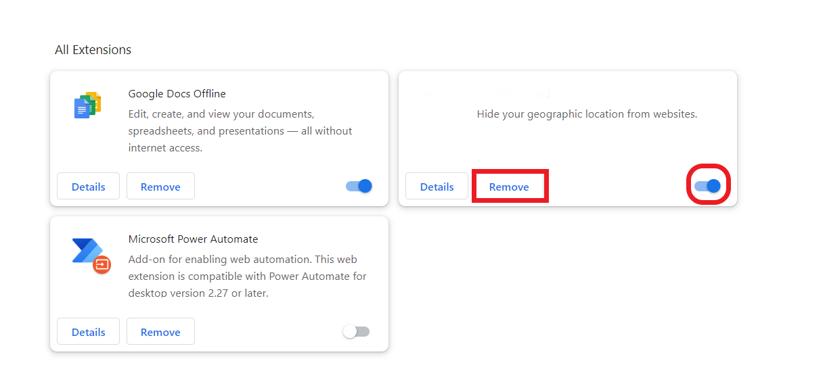Click the faded Location Guard extension title
Screen dimensions: 825x386
(x=514, y=94)
